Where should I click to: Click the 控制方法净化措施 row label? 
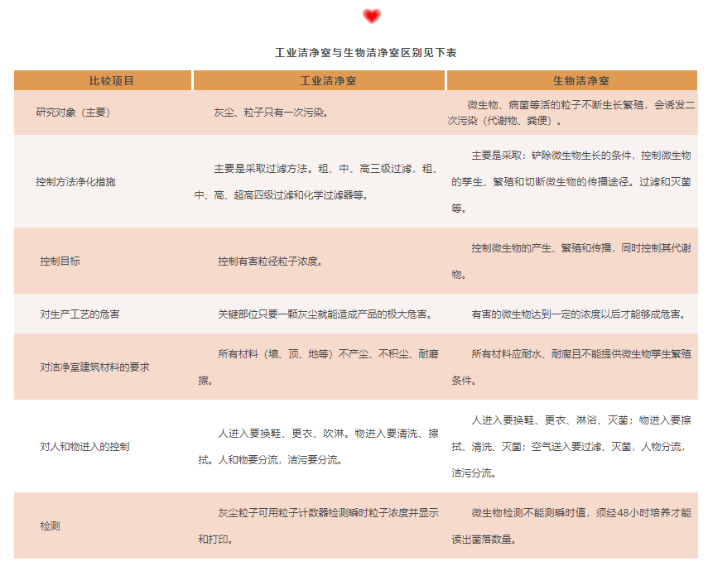(75, 181)
